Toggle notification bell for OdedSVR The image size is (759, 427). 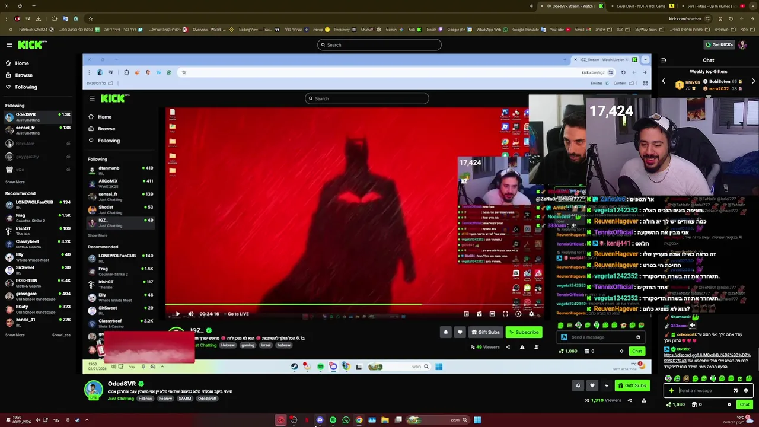(x=578, y=385)
